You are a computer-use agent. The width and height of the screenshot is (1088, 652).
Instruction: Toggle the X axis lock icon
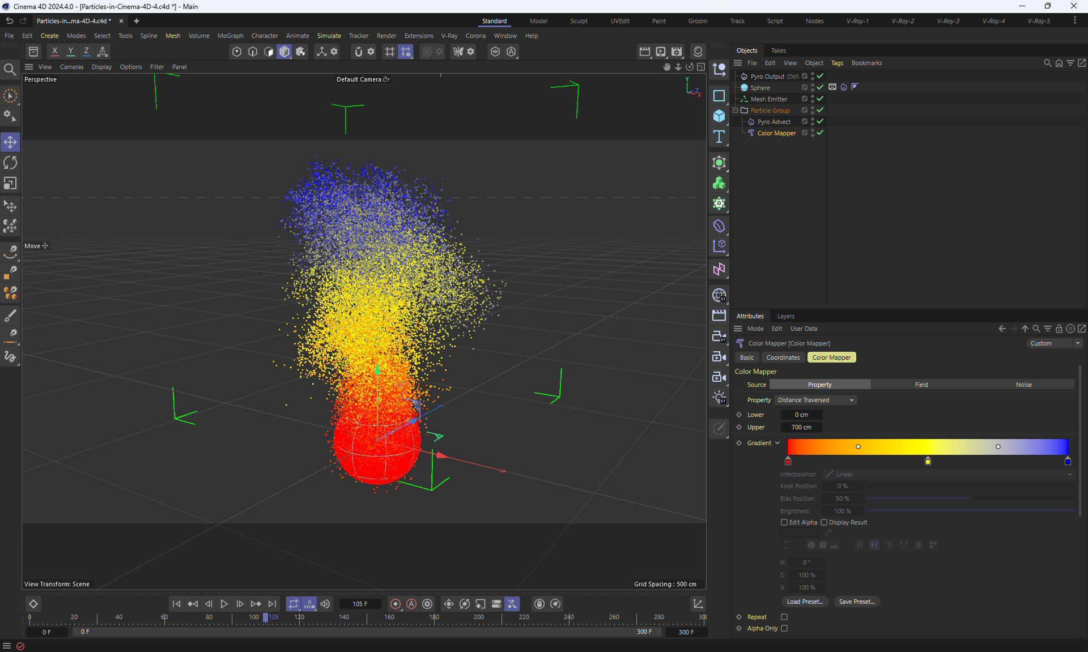tap(55, 52)
